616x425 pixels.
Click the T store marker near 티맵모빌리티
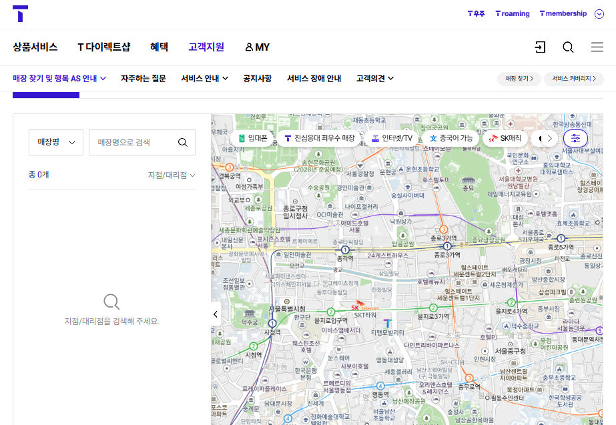click(x=387, y=324)
